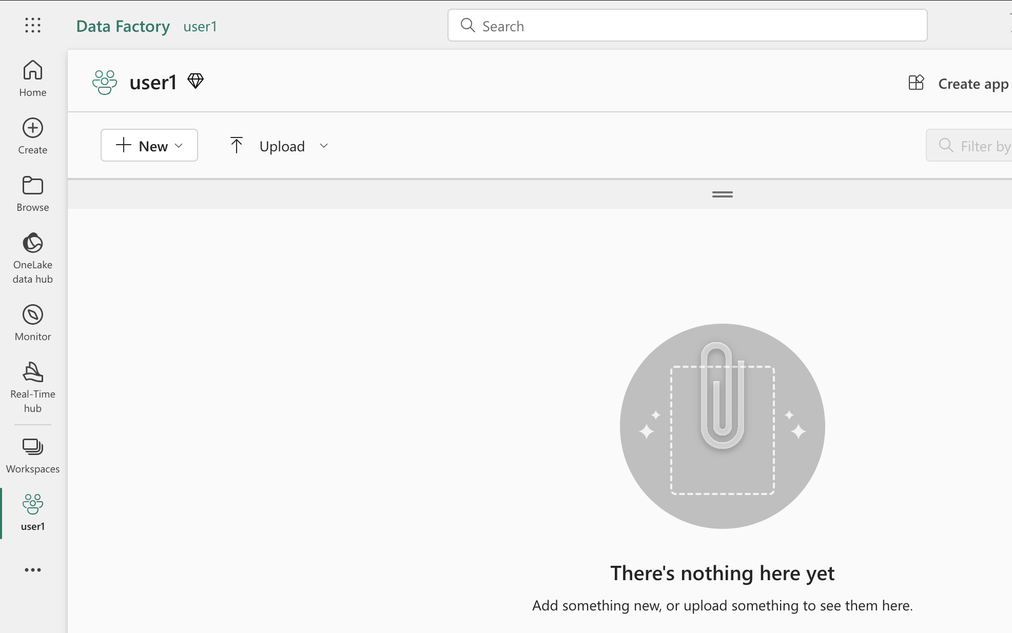Focus the top Search box
This screenshot has width=1012, height=633.
tap(687, 26)
